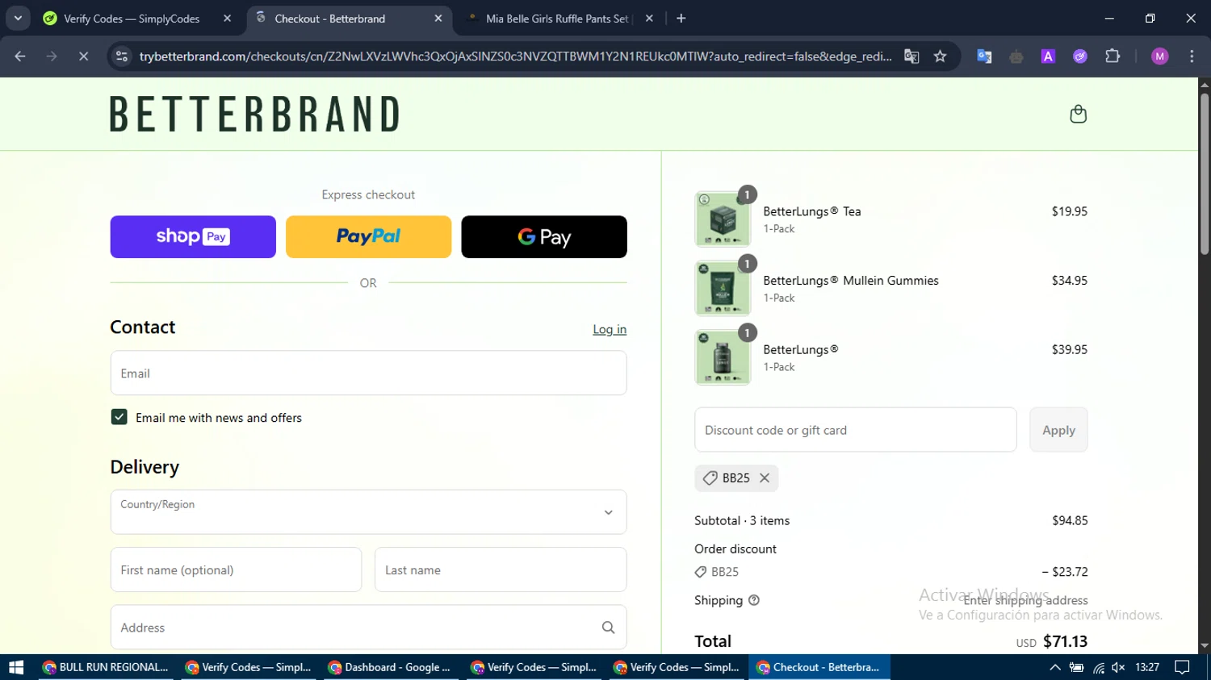
Task: Stop loading the page
Action: (x=83, y=56)
